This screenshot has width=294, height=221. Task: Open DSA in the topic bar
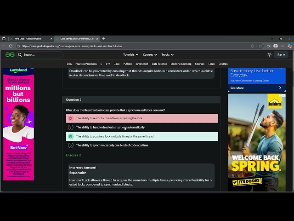pos(69,64)
